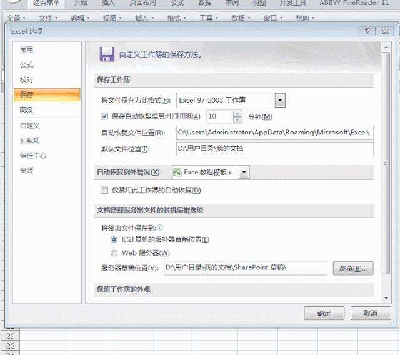Select row header 22 in worksheet
Image resolution: width=400 pixels, height=355 pixels.
point(10,336)
